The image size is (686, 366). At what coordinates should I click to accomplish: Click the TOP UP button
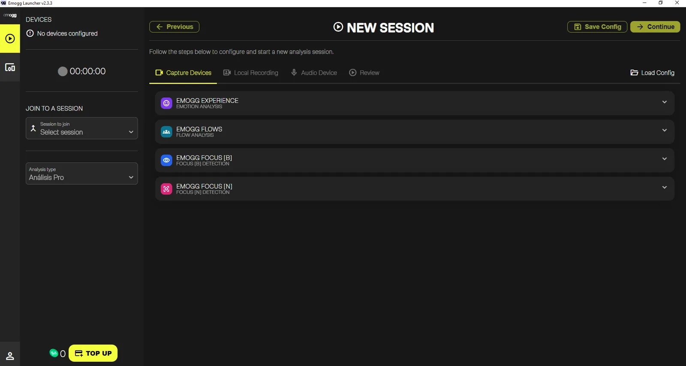pyautogui.click(x=93, y=353)
